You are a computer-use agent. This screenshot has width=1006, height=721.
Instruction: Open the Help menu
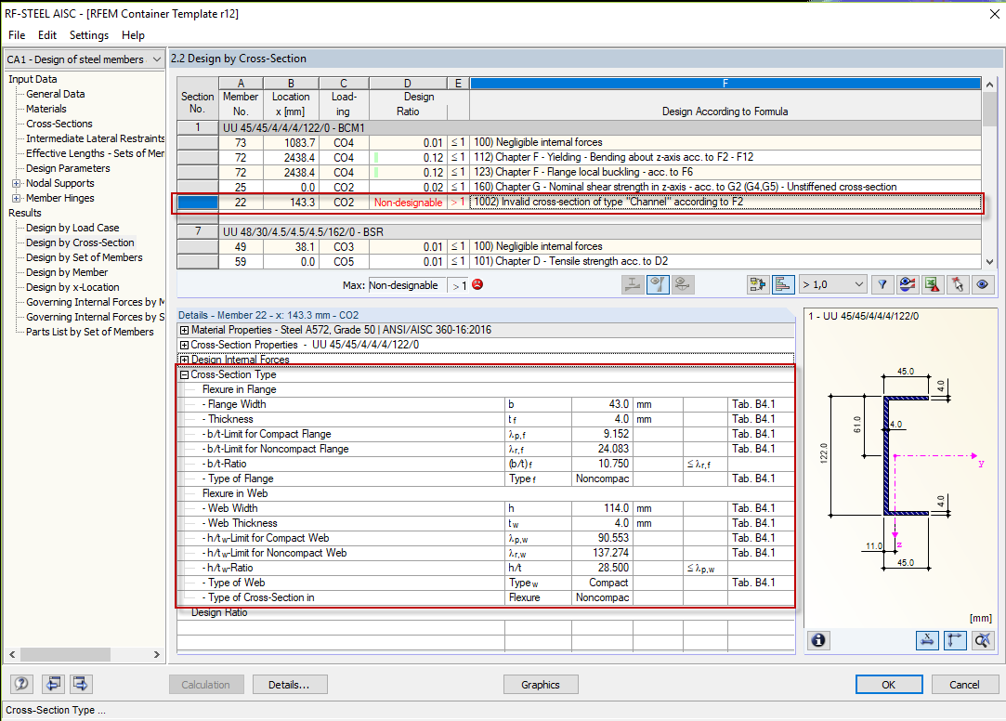pyautogui.click(x=133, y=35)
